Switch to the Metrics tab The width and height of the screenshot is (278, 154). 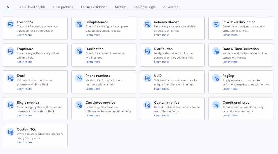(121, 7)
